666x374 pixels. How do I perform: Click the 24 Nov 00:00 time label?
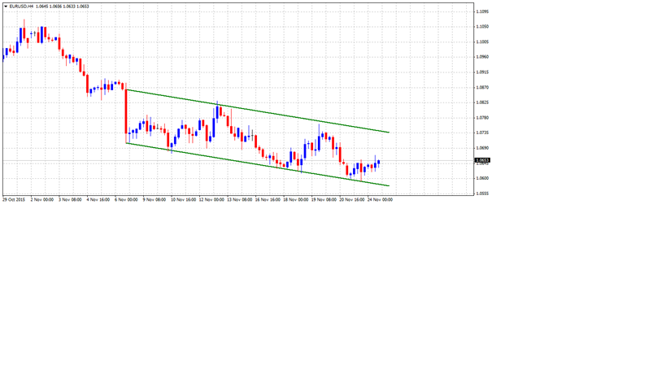tap(380, 199)
